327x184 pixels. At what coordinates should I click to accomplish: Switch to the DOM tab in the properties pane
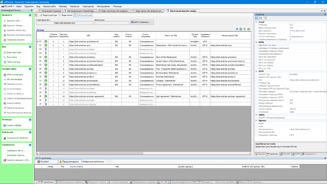point(296,154)
